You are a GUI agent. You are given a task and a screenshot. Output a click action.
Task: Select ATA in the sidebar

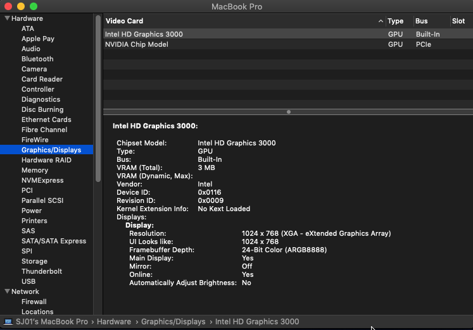[x=27, y=28]
